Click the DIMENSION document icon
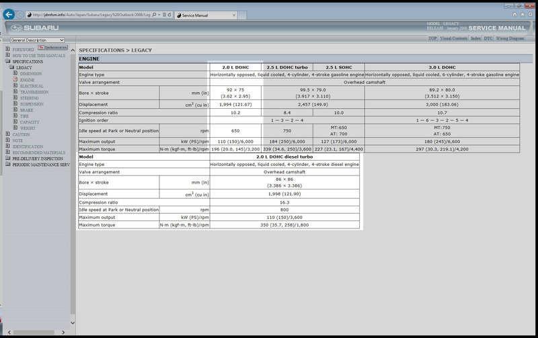538x338 pixels. [15, 73]
